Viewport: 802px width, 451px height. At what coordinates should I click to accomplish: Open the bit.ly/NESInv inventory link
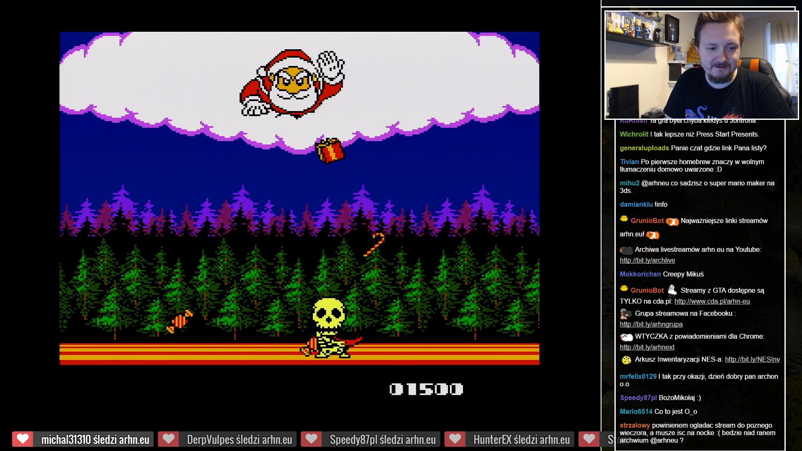(752, 359)
